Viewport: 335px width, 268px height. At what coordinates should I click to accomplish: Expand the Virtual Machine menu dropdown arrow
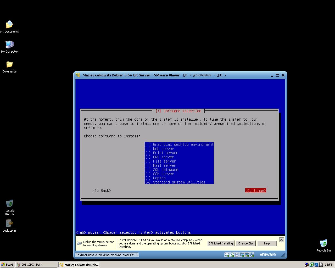tap(215, 75)
